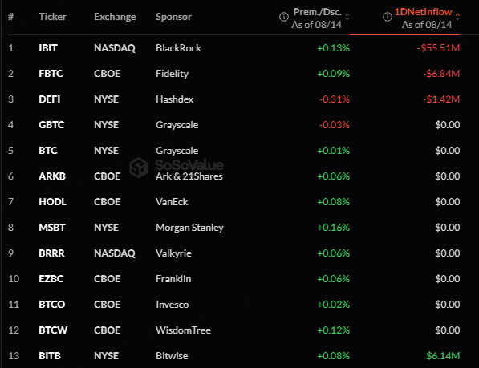This screenshot has width=479, height=368.
Task: Select the Ticker column header
Action: pyautogui.click(x=52, y=17)
